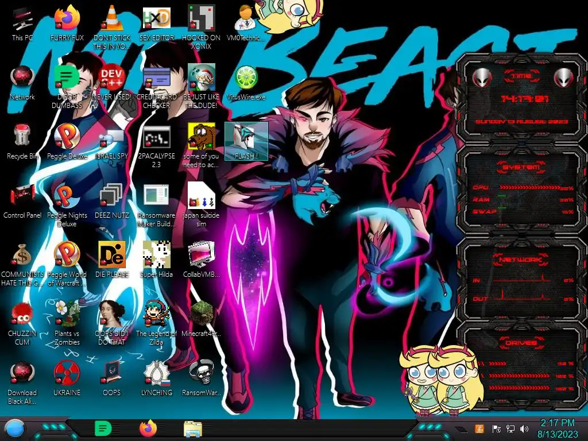
Task: Open The Legend of Zilda shortcut
Action: (x=156, y=323)
